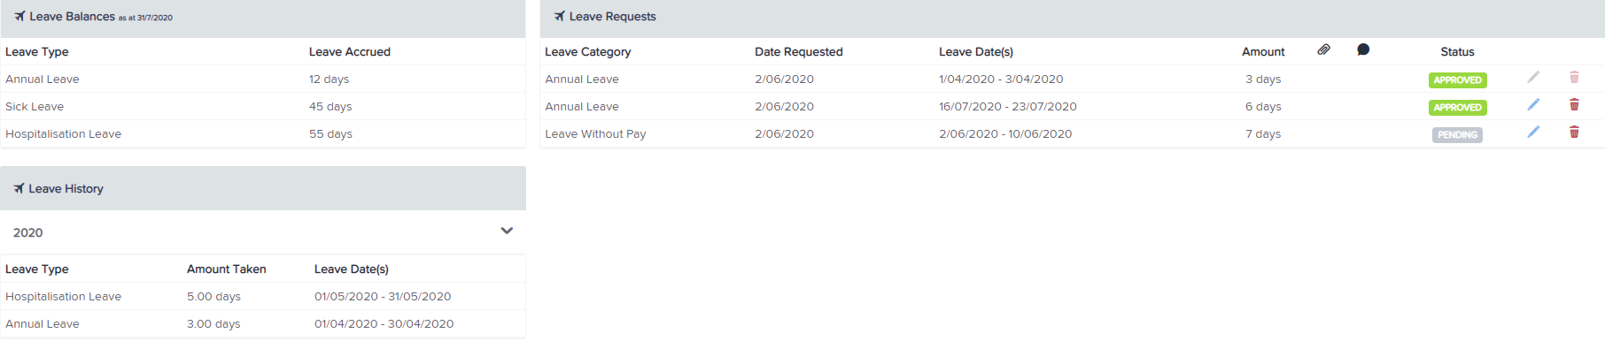Image resolution: width=1605 pixels, height=341 pixels.
Task: Click APPROVED badge for 16/07/2020 leave
Action: point(1457,108)
